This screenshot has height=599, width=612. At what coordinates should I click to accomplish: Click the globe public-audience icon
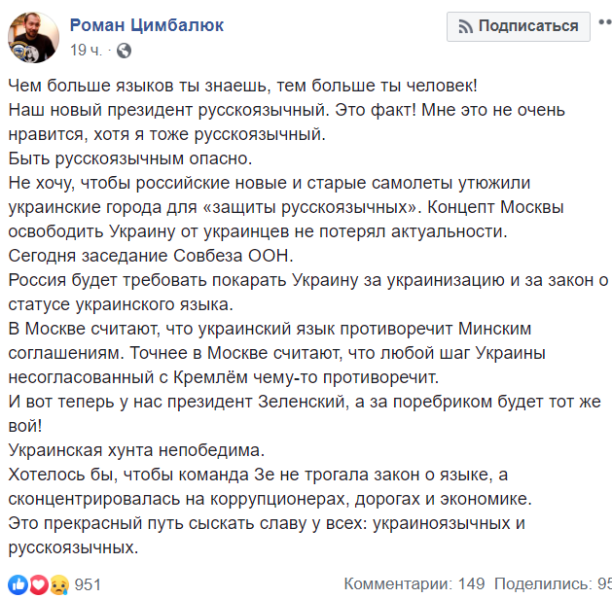pos(124,51)
